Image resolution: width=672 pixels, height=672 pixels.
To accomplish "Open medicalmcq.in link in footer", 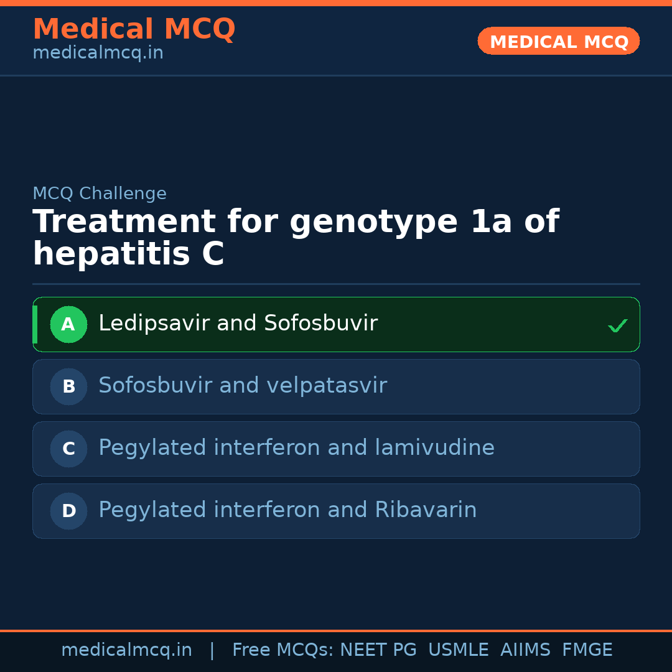I will pos(126,650).
